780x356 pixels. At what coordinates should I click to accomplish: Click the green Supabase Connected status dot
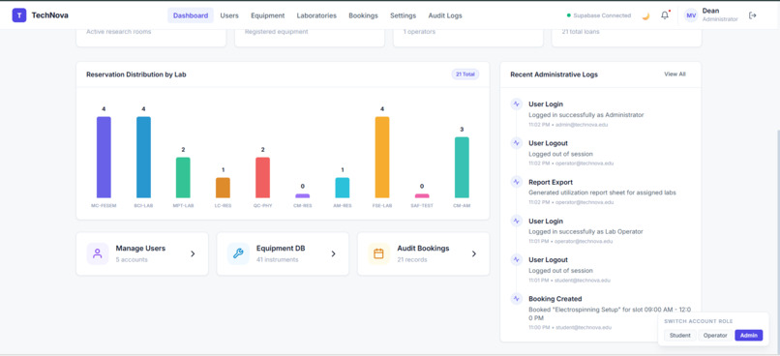pyautogui.click(x=569, y=15)
